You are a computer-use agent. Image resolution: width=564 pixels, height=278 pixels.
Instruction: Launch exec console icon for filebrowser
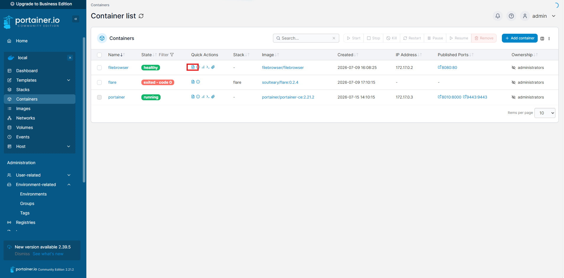(208, 67)
